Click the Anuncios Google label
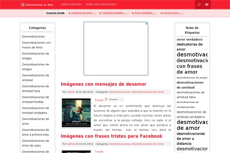The image size is (230, 153). (x=56, y=13)
